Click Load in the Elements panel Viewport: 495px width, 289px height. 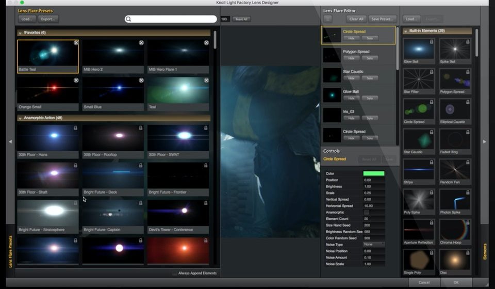(411, 19)
